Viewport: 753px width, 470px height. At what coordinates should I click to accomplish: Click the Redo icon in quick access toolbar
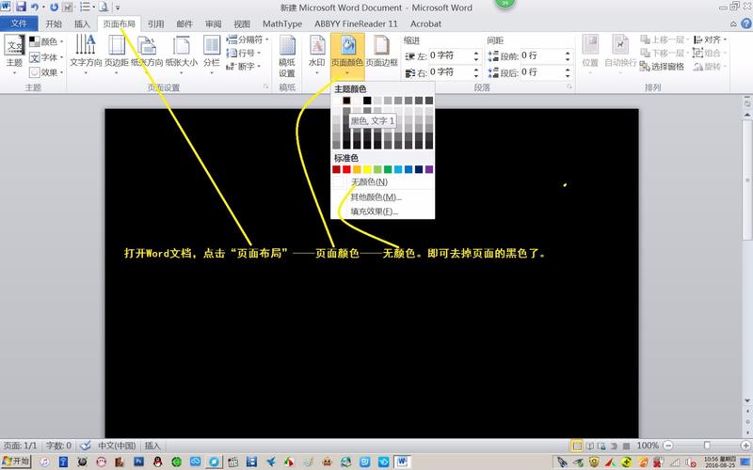(54, 8)
